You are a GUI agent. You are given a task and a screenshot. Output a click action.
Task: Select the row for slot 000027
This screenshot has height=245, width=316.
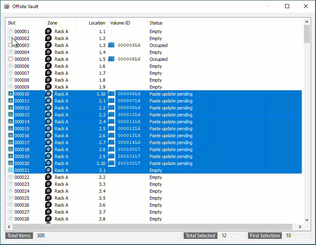154,212
